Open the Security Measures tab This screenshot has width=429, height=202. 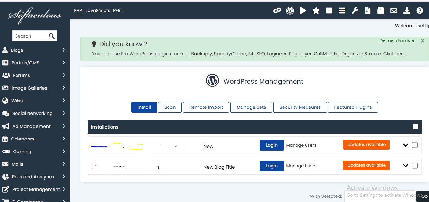click(x=300, y=107)
